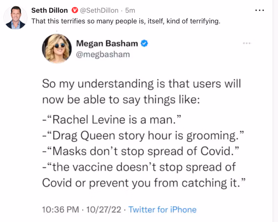Open the three-dot menu on the quoted tweet
Viewport: 278px width, 222px height.
point(247,43)
